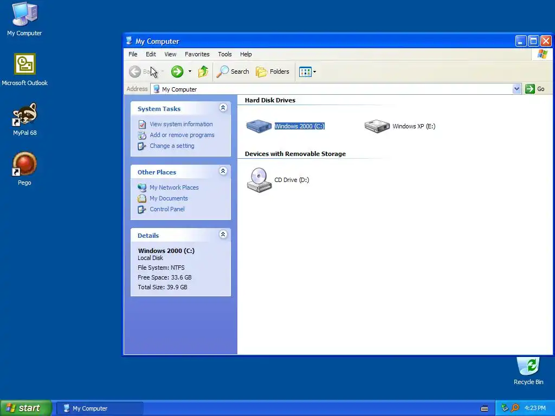The width and height of the screenshot is (555, 416).
Task: Click the network icon in system tray
Action: click(x=505, y=408)
